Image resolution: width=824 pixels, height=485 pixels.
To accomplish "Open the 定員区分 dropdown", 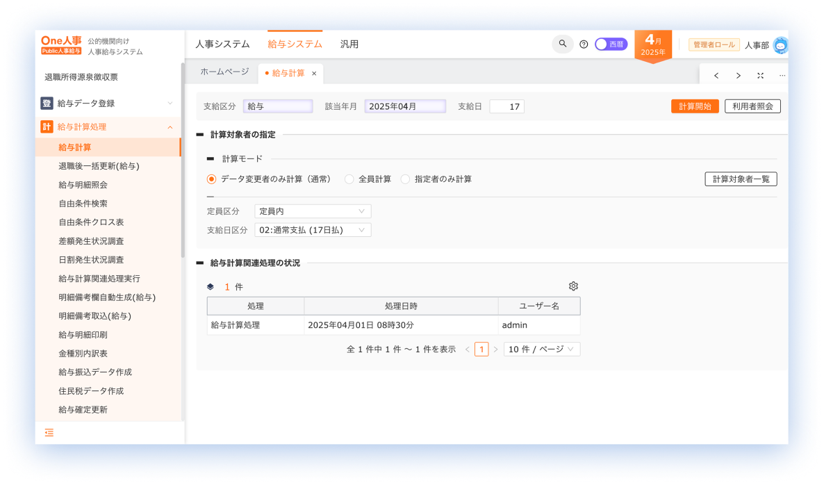I will pyautogui.click(x=313, y=211).
